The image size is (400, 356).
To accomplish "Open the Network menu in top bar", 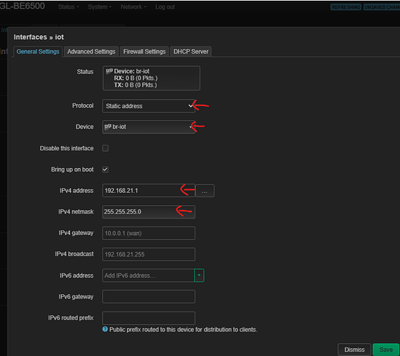I will coord(133,7).
